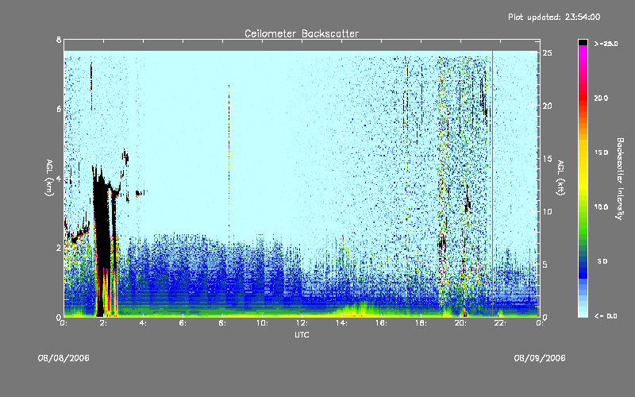Image resolution: width=635 pixels, height=397 pixels.
Task: Click the black segment atop the colorbar
Action: point(583,42)
